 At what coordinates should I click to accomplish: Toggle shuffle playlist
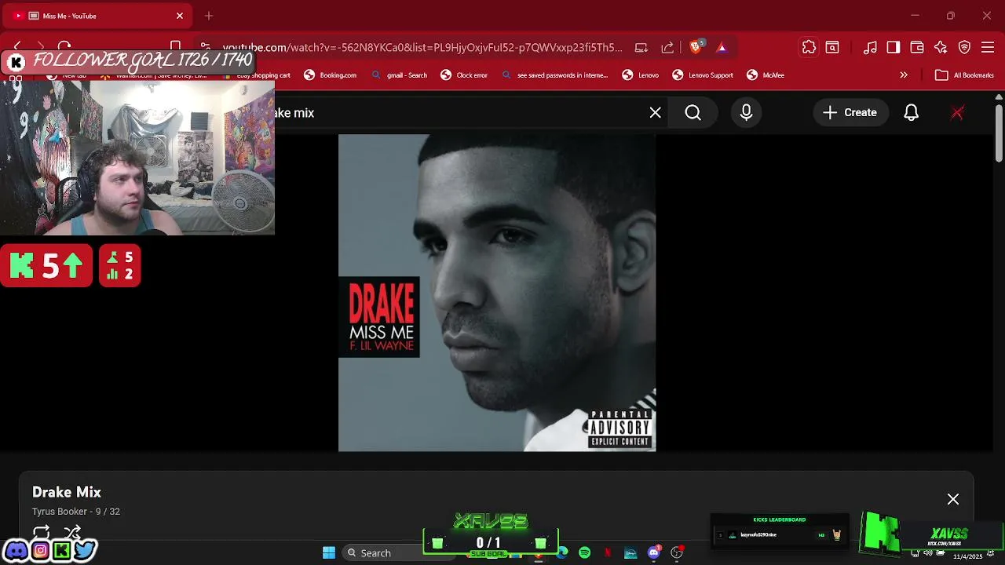72,533
